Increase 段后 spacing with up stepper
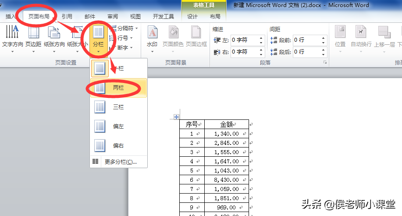Image resolution: width=402 pixels, height=216 pixels. [x=323, y=50]
